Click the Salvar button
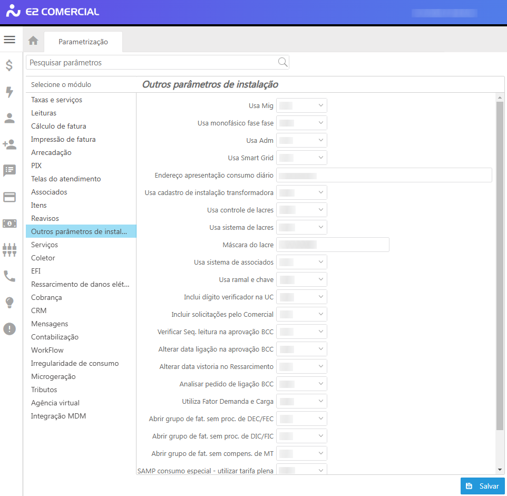The image size is (507, 496). click(x=483, y=486)
